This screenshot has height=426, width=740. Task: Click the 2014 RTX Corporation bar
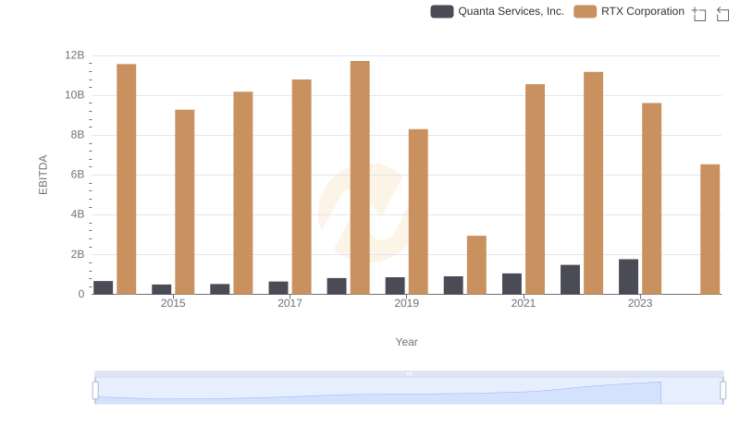(127, 179)
